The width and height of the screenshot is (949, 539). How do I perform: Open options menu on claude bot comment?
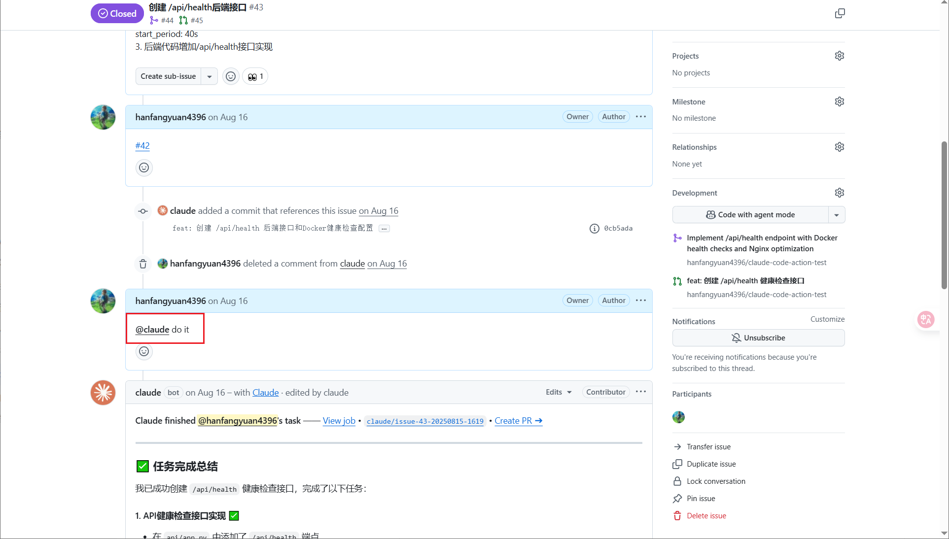click(640, 392)
